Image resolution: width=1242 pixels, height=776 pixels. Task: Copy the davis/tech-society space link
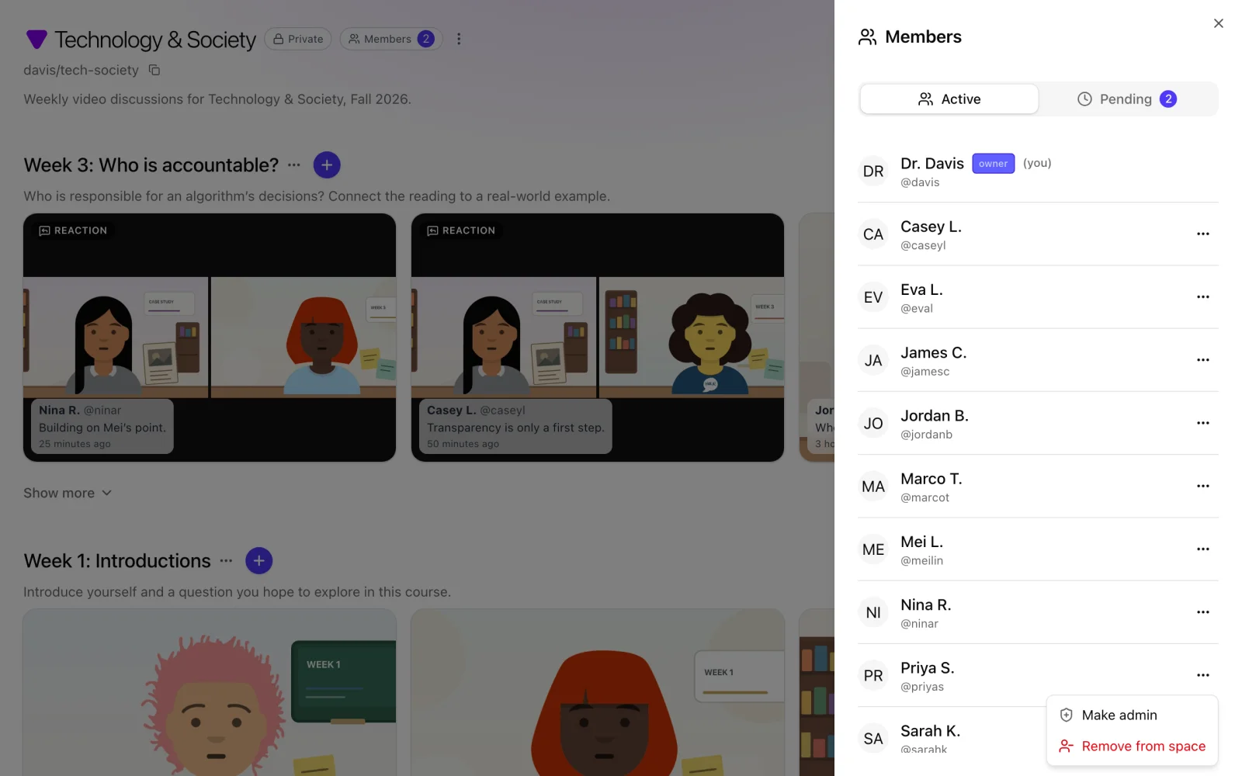[154, 70]
